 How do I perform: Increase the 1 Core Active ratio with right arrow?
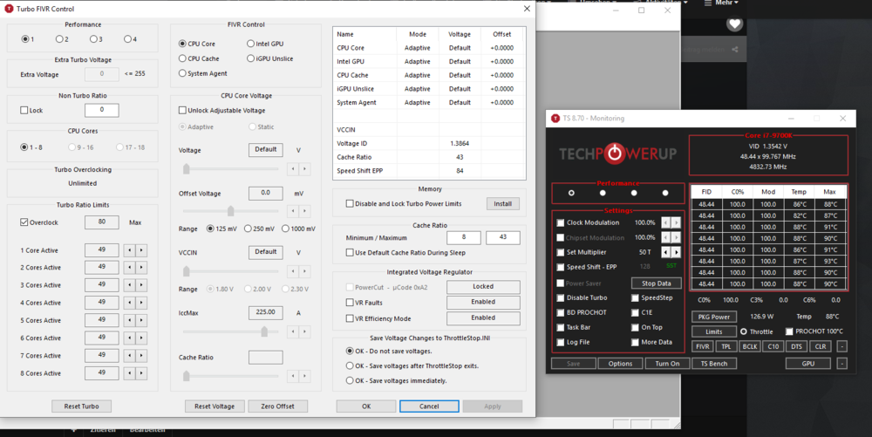click(x=141, y=250)
